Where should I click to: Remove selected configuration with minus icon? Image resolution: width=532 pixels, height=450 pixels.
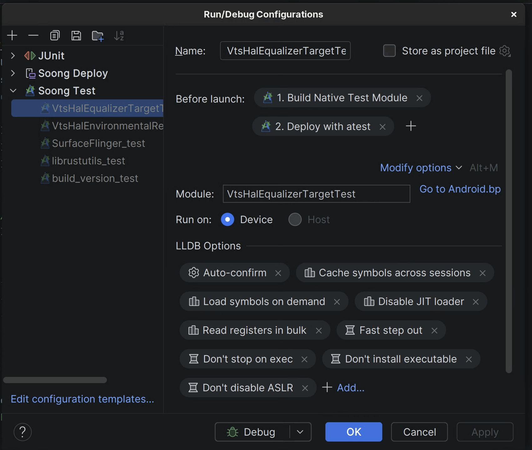33,35
